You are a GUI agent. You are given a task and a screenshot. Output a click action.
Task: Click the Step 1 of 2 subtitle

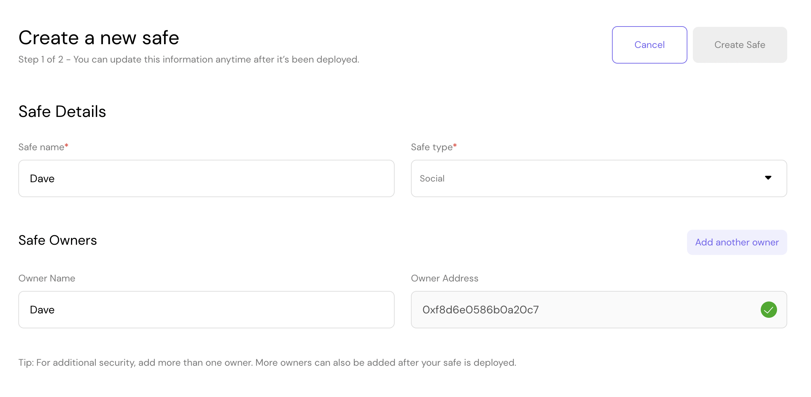click(188, 59)
